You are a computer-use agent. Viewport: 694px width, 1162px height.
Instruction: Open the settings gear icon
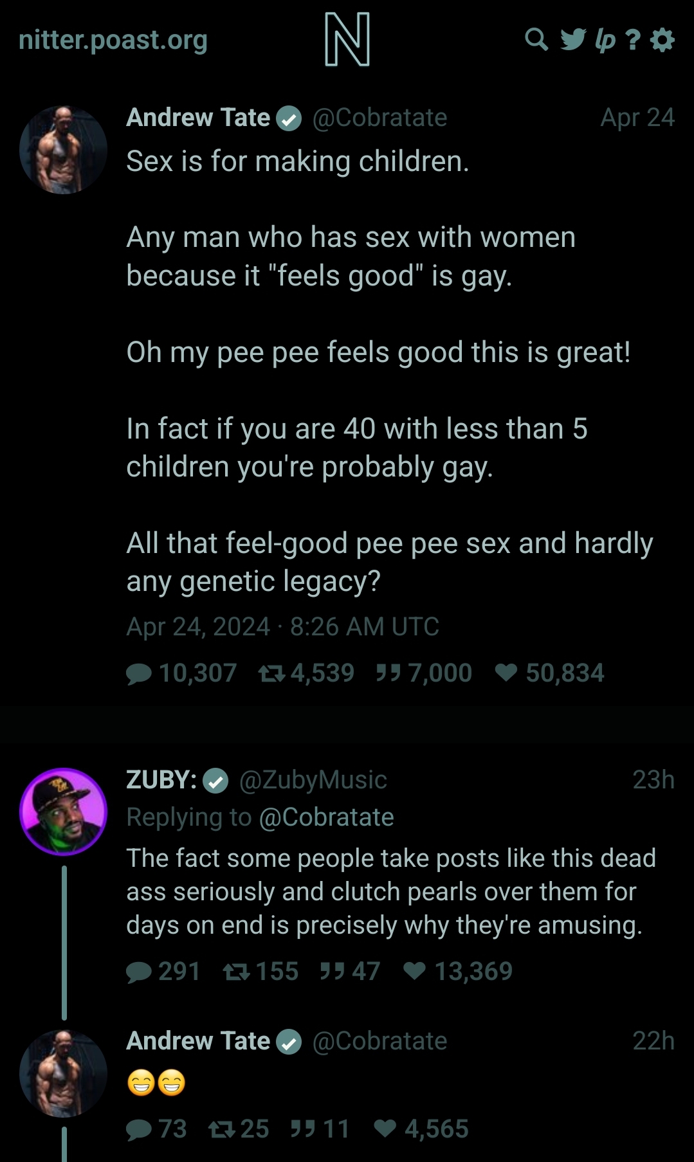pyautogui.click(x=662, y=40)
